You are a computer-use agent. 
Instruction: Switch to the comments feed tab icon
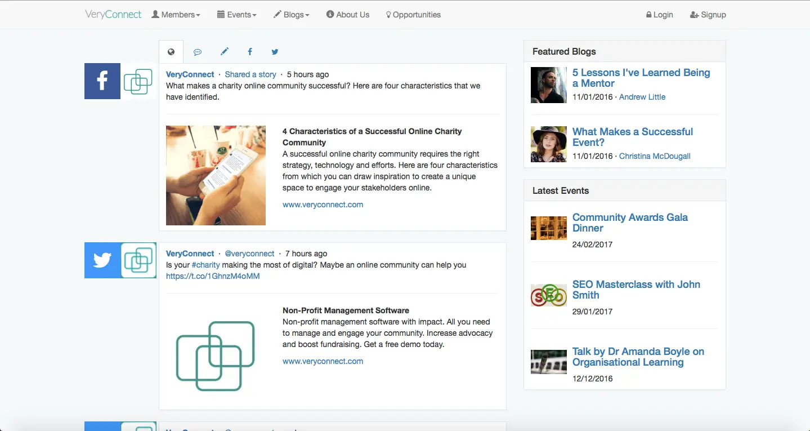coord(198,52)
